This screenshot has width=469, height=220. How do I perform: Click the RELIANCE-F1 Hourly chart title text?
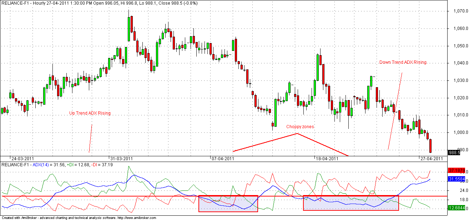click(x=100, y=3)
